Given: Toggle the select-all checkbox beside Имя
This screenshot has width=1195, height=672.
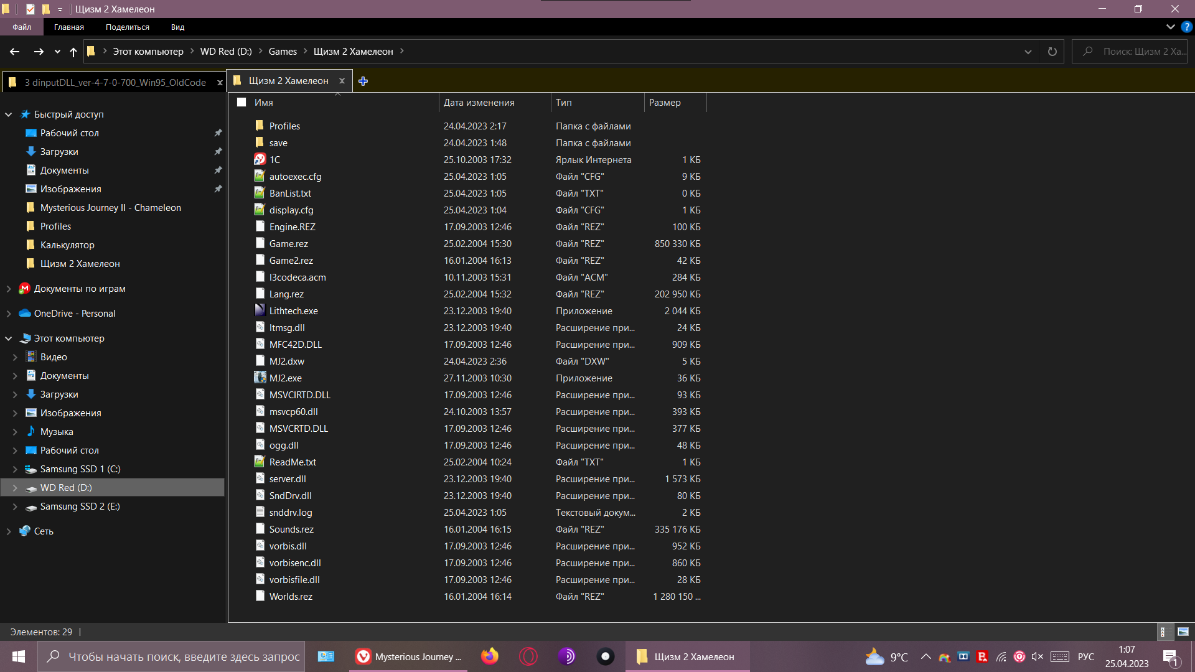Looking at the screenshot, I should (241, 103).
